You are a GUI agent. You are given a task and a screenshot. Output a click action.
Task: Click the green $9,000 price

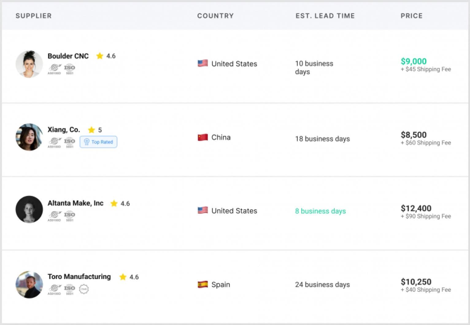pos(414,61)
